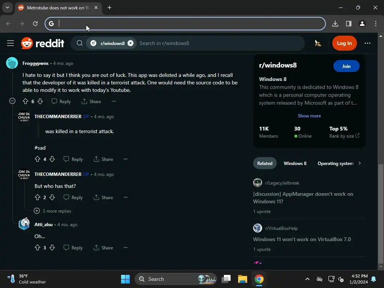Share the #sad comment

[103, 159]
